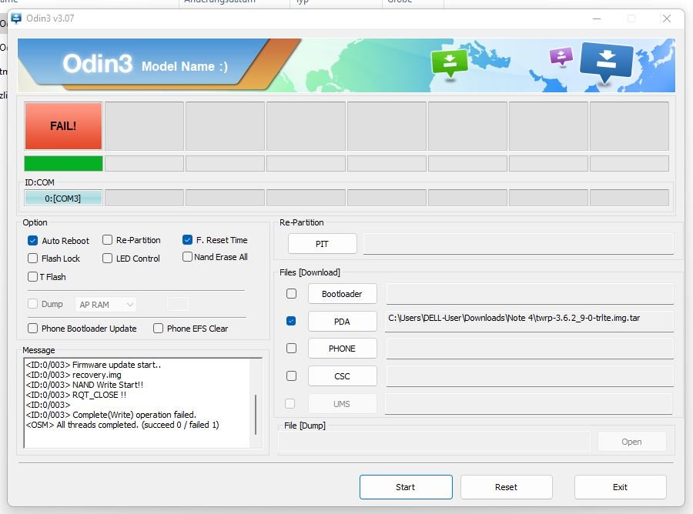The width and height of the screenshot is (693, 514).
Task: Click 'Model Name :)' banner text
Action: tap(185, 66)
